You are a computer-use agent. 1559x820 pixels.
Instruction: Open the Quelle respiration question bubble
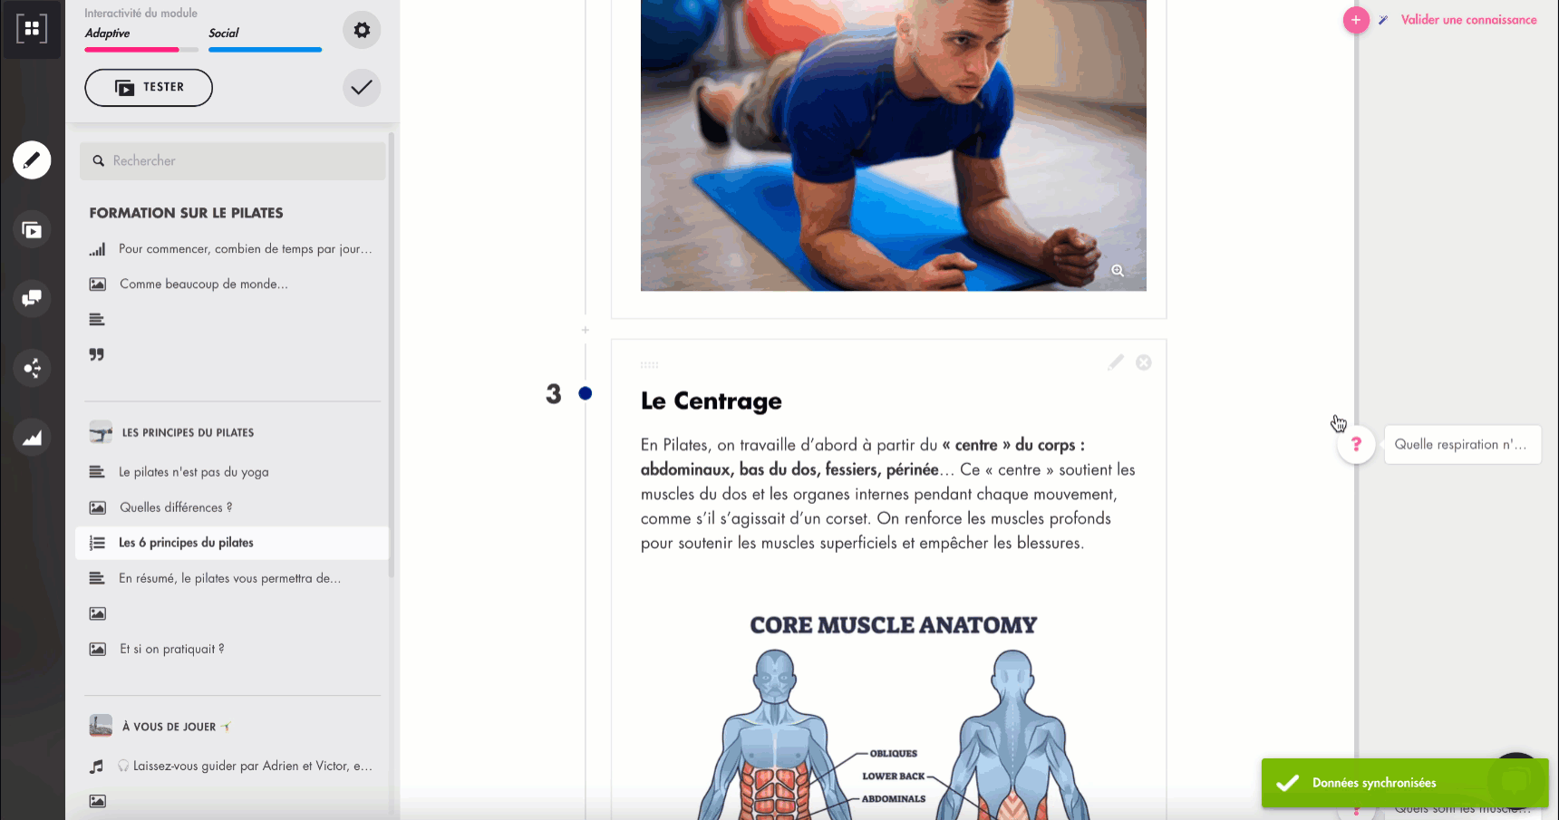(x=1460, y=445)
